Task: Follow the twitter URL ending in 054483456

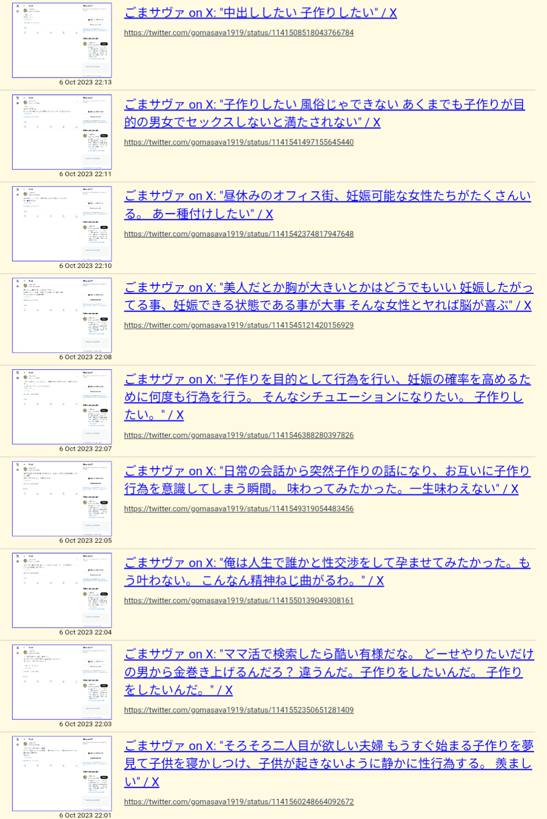Action: (239, 509)
